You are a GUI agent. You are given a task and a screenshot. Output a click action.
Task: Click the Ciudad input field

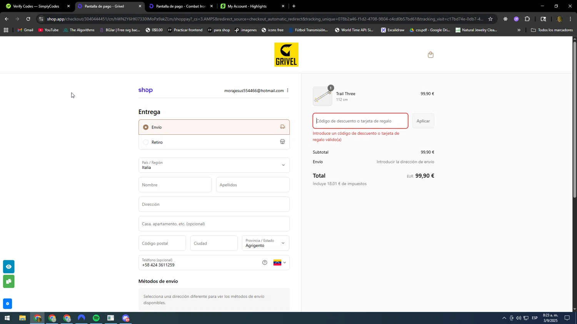214,243
